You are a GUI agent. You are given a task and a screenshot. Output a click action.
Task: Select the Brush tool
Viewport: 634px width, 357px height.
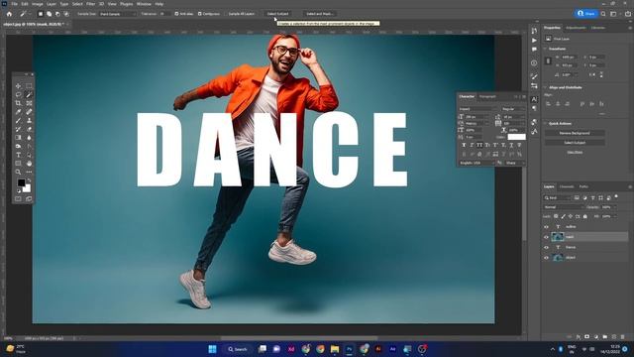point(18,121)
